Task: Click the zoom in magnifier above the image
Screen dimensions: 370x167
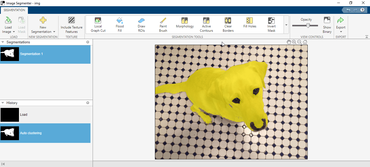Action: 294,42
